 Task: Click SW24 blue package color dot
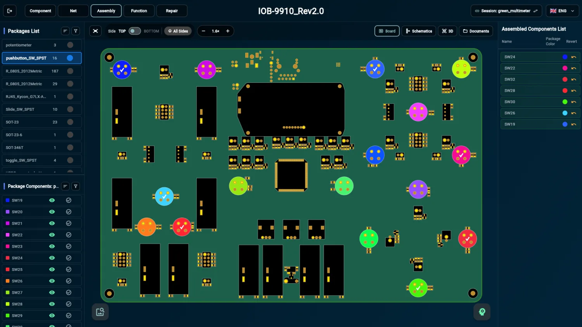[x=565, y=57]
